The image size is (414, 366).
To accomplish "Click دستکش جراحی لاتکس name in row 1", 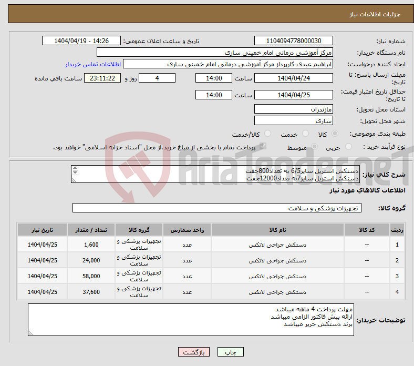I will tap(277, 245).
